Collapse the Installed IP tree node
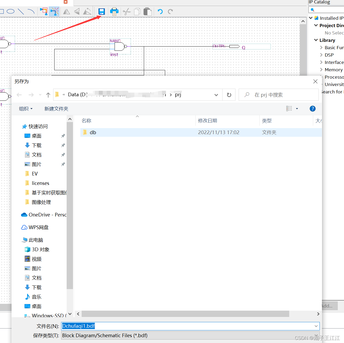This screenshot has height=343, width=344. click(x=311, y=18)
